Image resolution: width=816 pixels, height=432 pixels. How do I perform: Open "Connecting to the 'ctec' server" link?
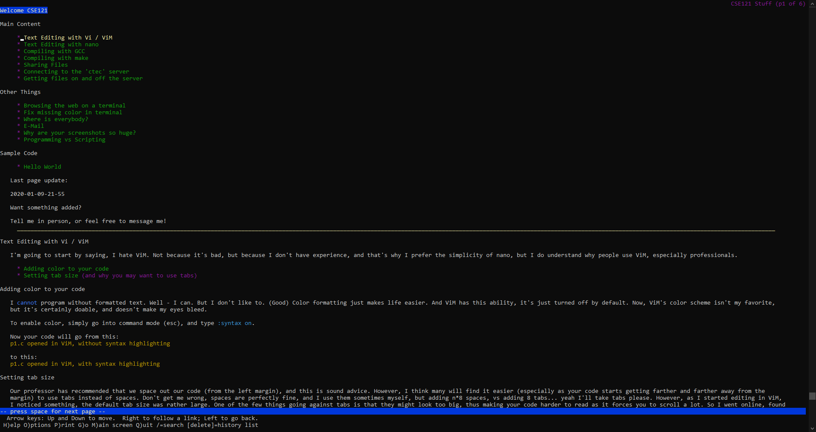[x=76, y=72]
